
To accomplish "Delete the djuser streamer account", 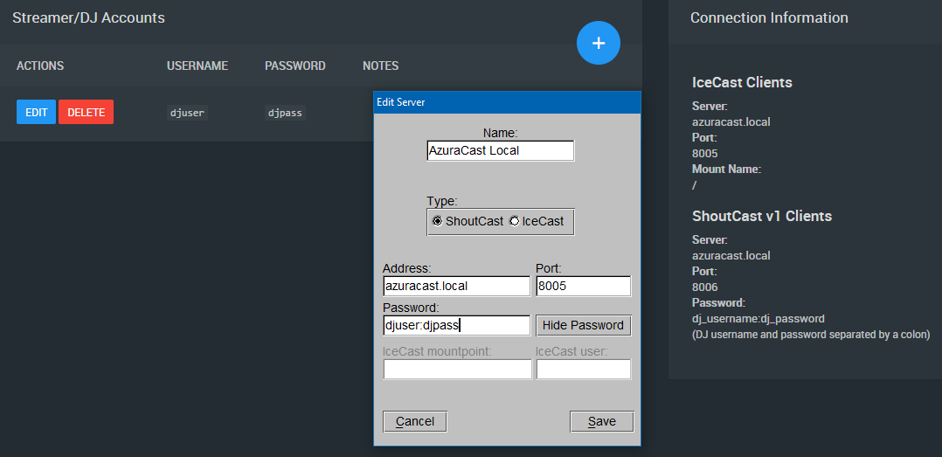I will 86,113.
